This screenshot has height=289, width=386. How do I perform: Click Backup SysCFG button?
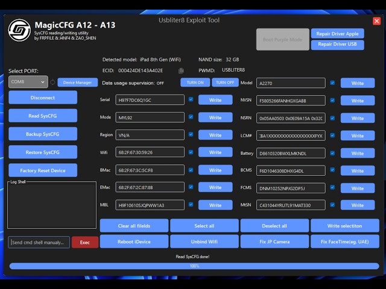[x=43, y=134]
